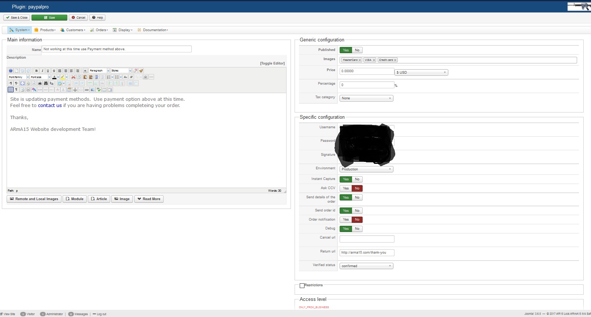Open the Styles dropdown
This screenshot has height=317, width=591.
(x=121, y=71)
